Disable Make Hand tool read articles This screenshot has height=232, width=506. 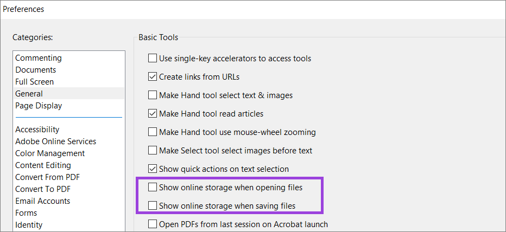tap(153, 114)
